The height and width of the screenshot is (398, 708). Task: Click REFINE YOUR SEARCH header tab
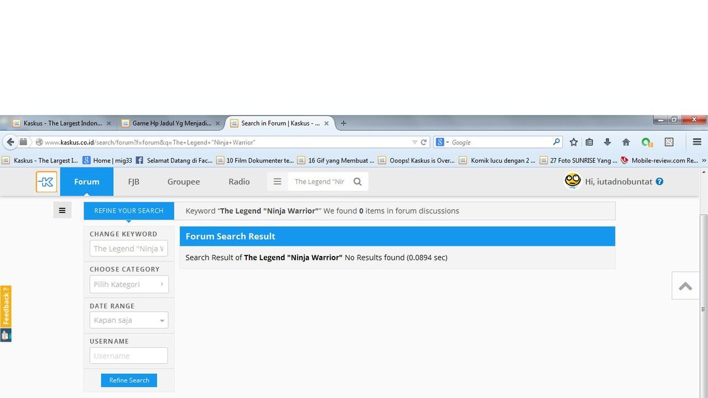click(129, 211)
